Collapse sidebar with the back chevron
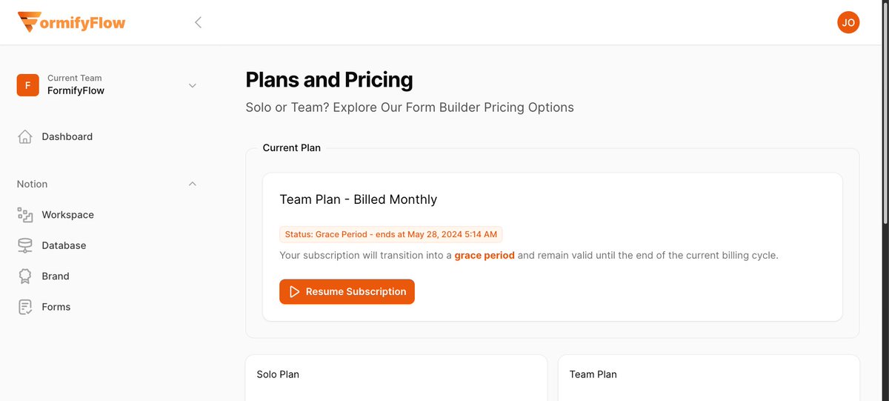 tap(198, 22)
